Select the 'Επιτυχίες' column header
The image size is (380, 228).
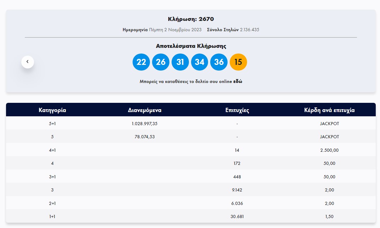click(x=237, y=110)
